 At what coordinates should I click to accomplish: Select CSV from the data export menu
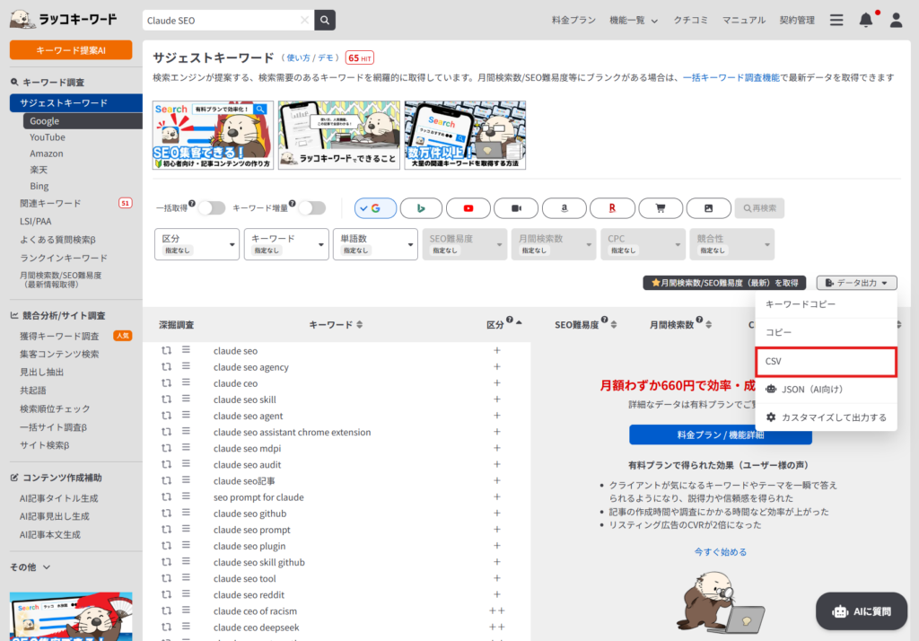coord(826,363)
